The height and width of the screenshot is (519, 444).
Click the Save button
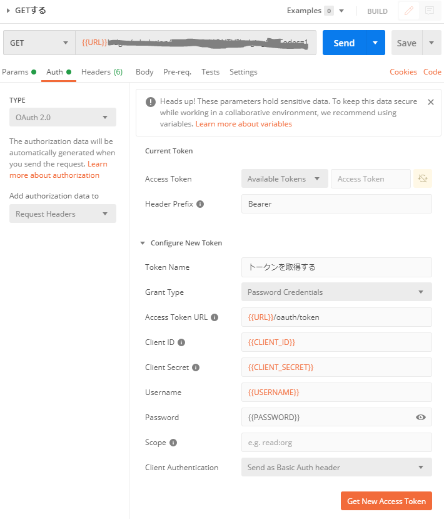pos(406,43)
